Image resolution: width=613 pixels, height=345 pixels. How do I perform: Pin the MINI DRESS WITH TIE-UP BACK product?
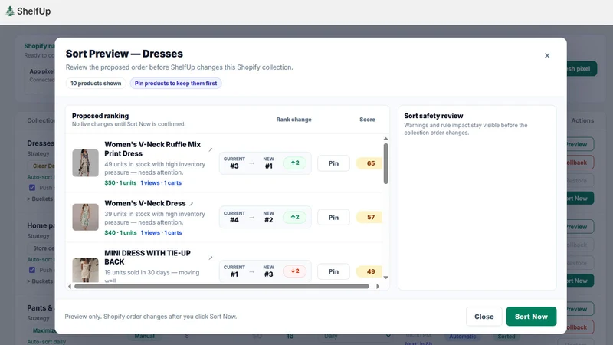[333, 271]
